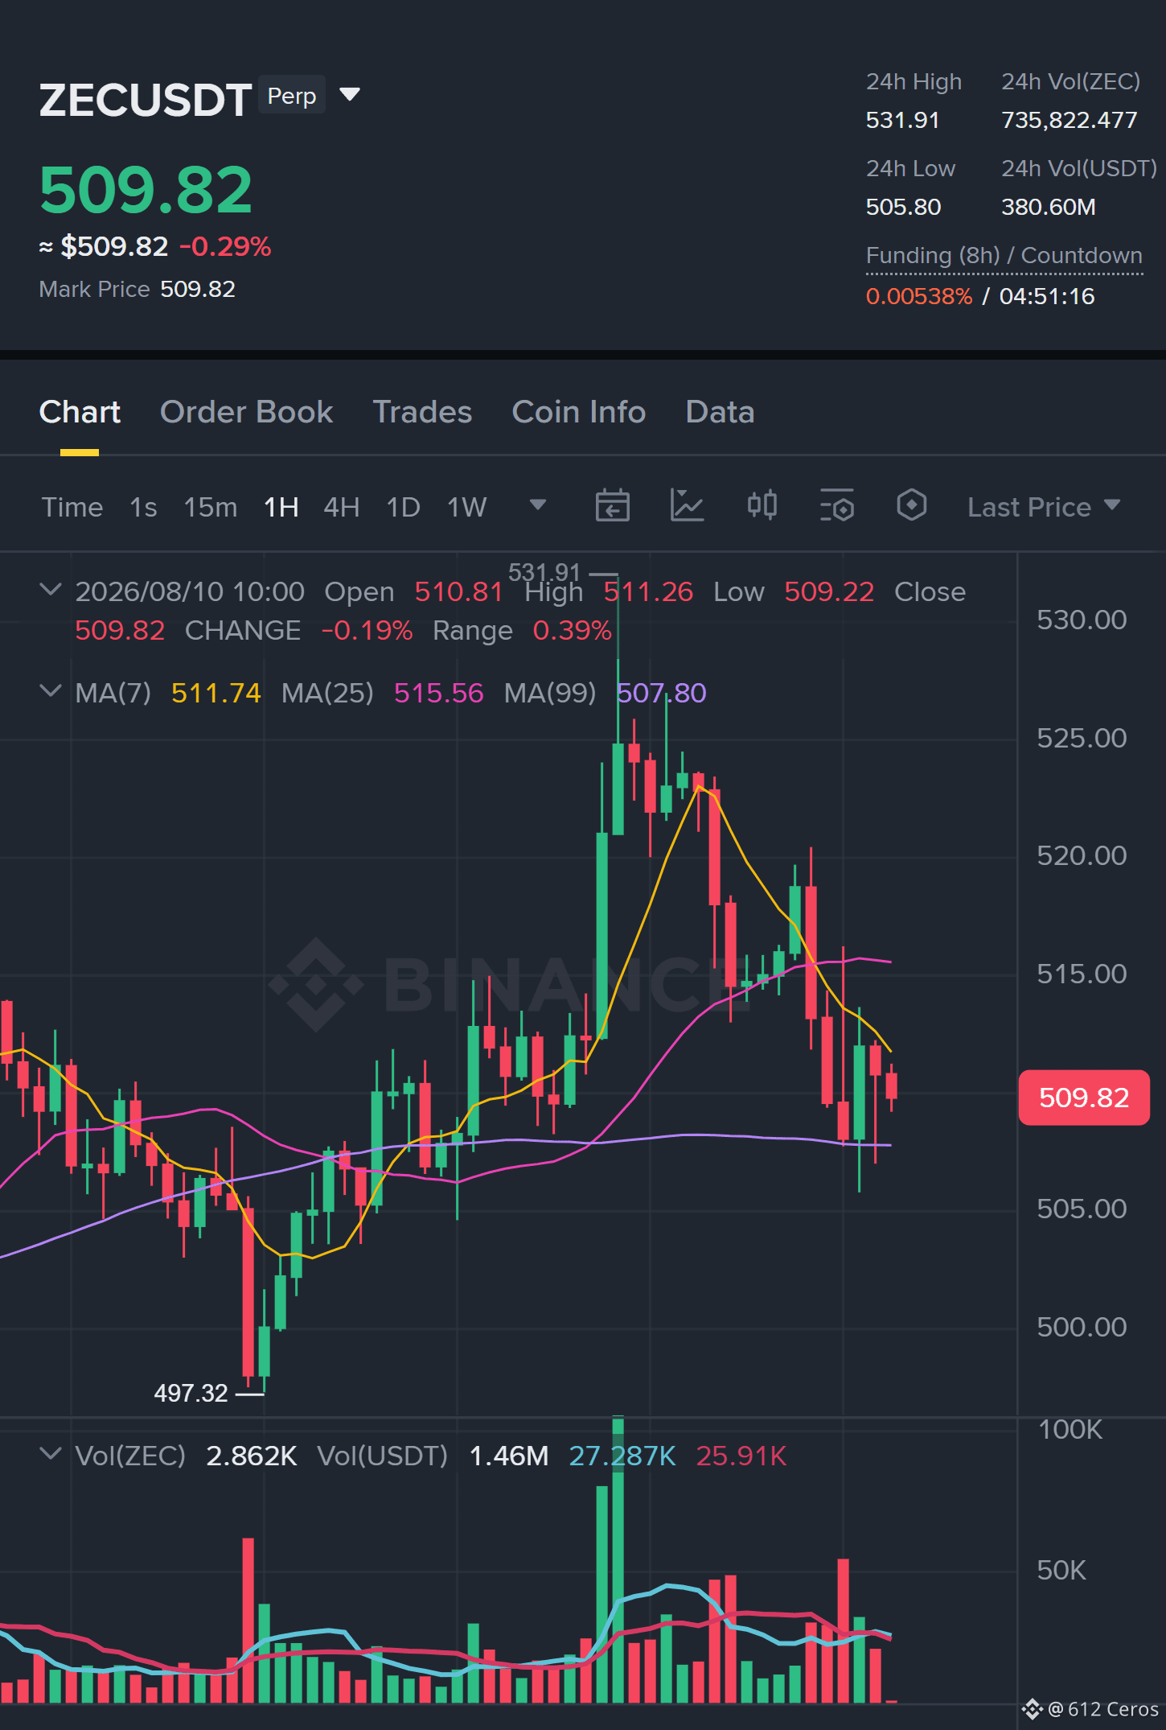Click the 497.32 chart low marker label
The image size is (1166, 1730).
[191, 1393]
